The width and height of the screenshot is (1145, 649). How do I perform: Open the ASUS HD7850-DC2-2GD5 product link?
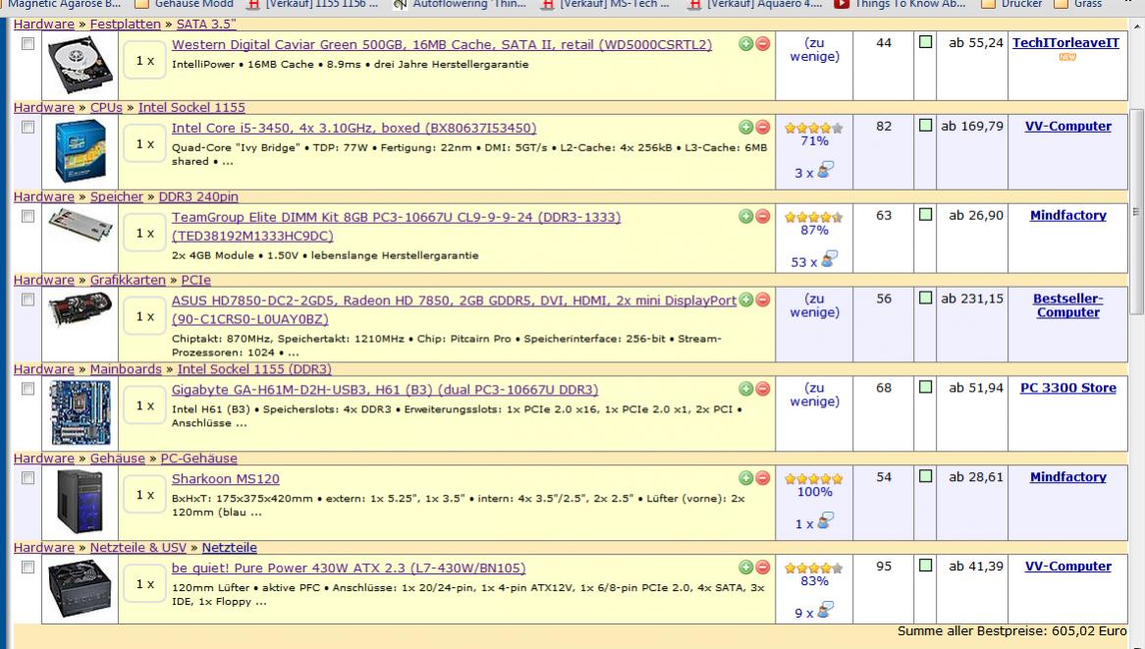(454, 309)
